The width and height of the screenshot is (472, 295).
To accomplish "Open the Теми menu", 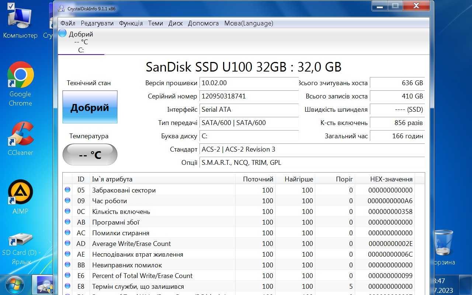I will click(156, 23).
